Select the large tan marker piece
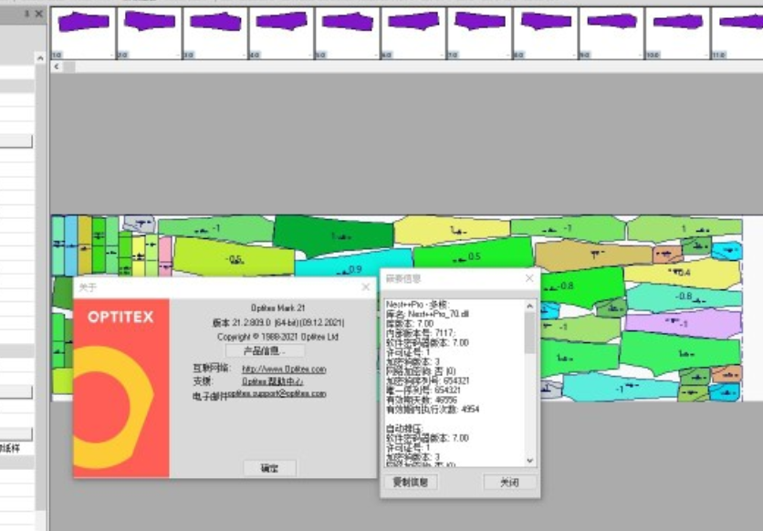 (x=593, y=255)
